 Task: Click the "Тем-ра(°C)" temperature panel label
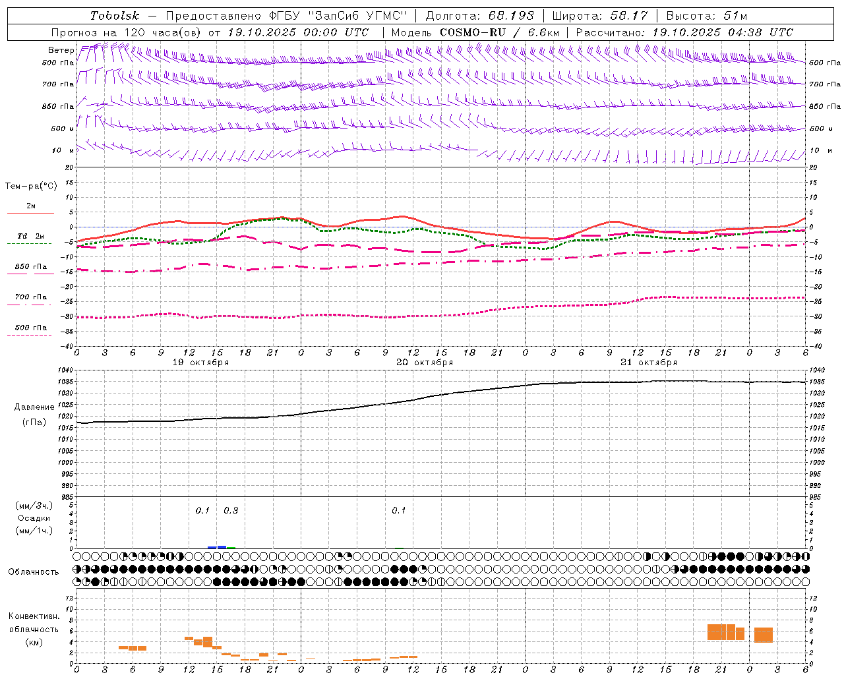pos(31,187)
